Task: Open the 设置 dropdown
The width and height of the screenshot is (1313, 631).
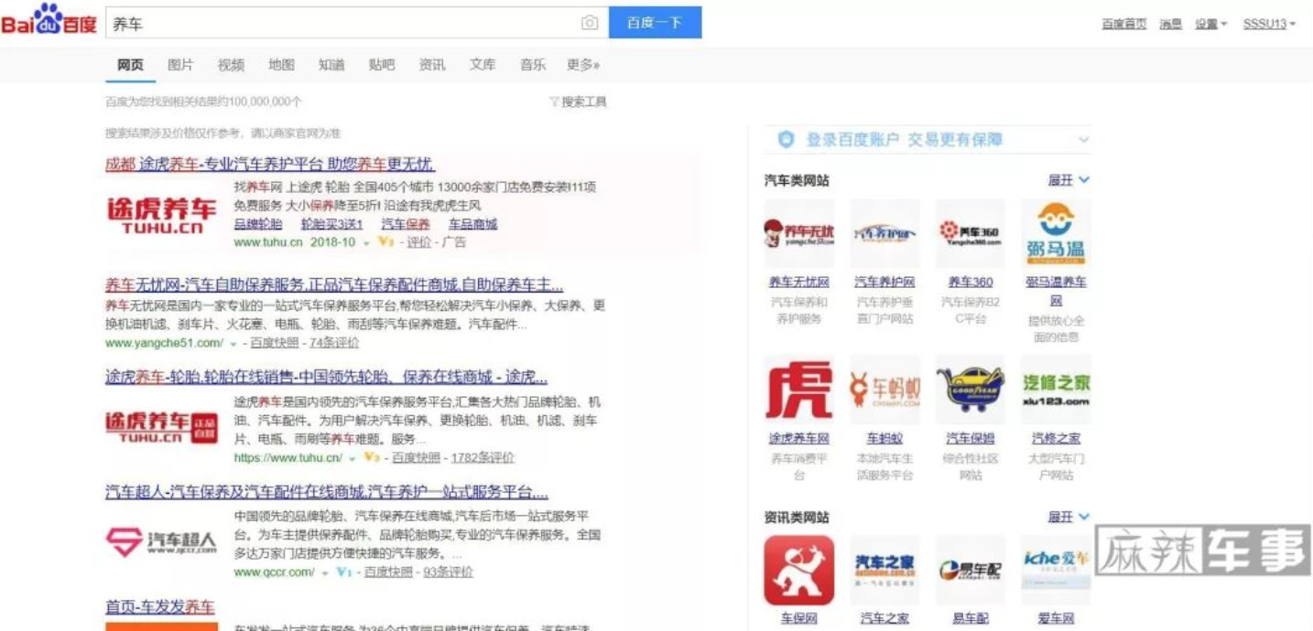Action: point(1210,24)
